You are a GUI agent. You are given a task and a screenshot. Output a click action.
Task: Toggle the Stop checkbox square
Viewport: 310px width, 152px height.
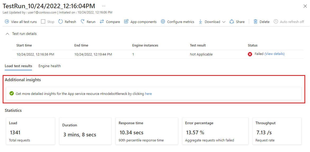pyautogui.click(x=43, y=22)
